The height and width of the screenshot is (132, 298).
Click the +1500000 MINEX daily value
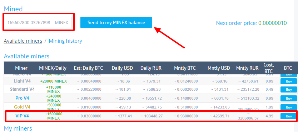tap(53, 116)
